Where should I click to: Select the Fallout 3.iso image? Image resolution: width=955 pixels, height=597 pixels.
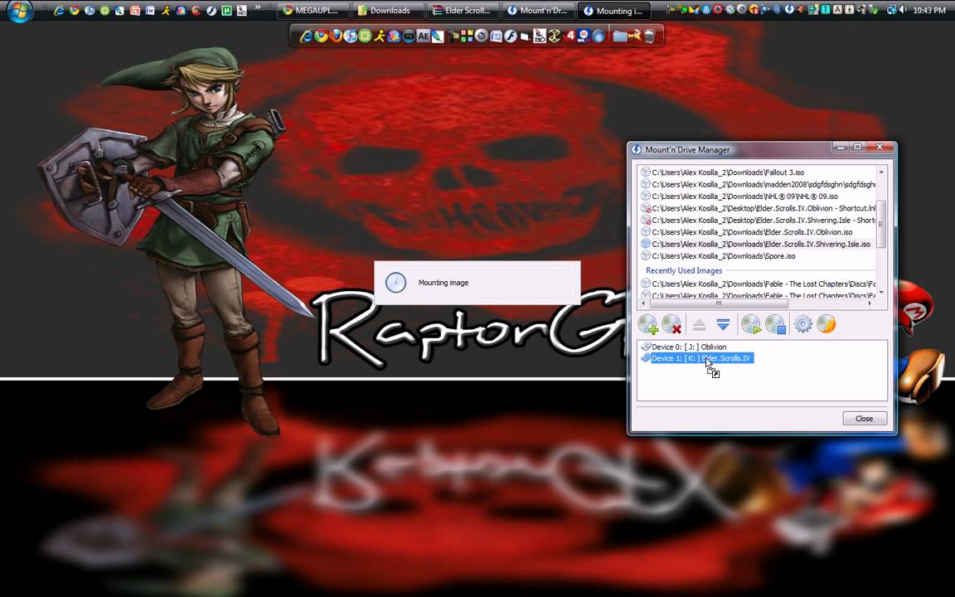tap(722, 172)
